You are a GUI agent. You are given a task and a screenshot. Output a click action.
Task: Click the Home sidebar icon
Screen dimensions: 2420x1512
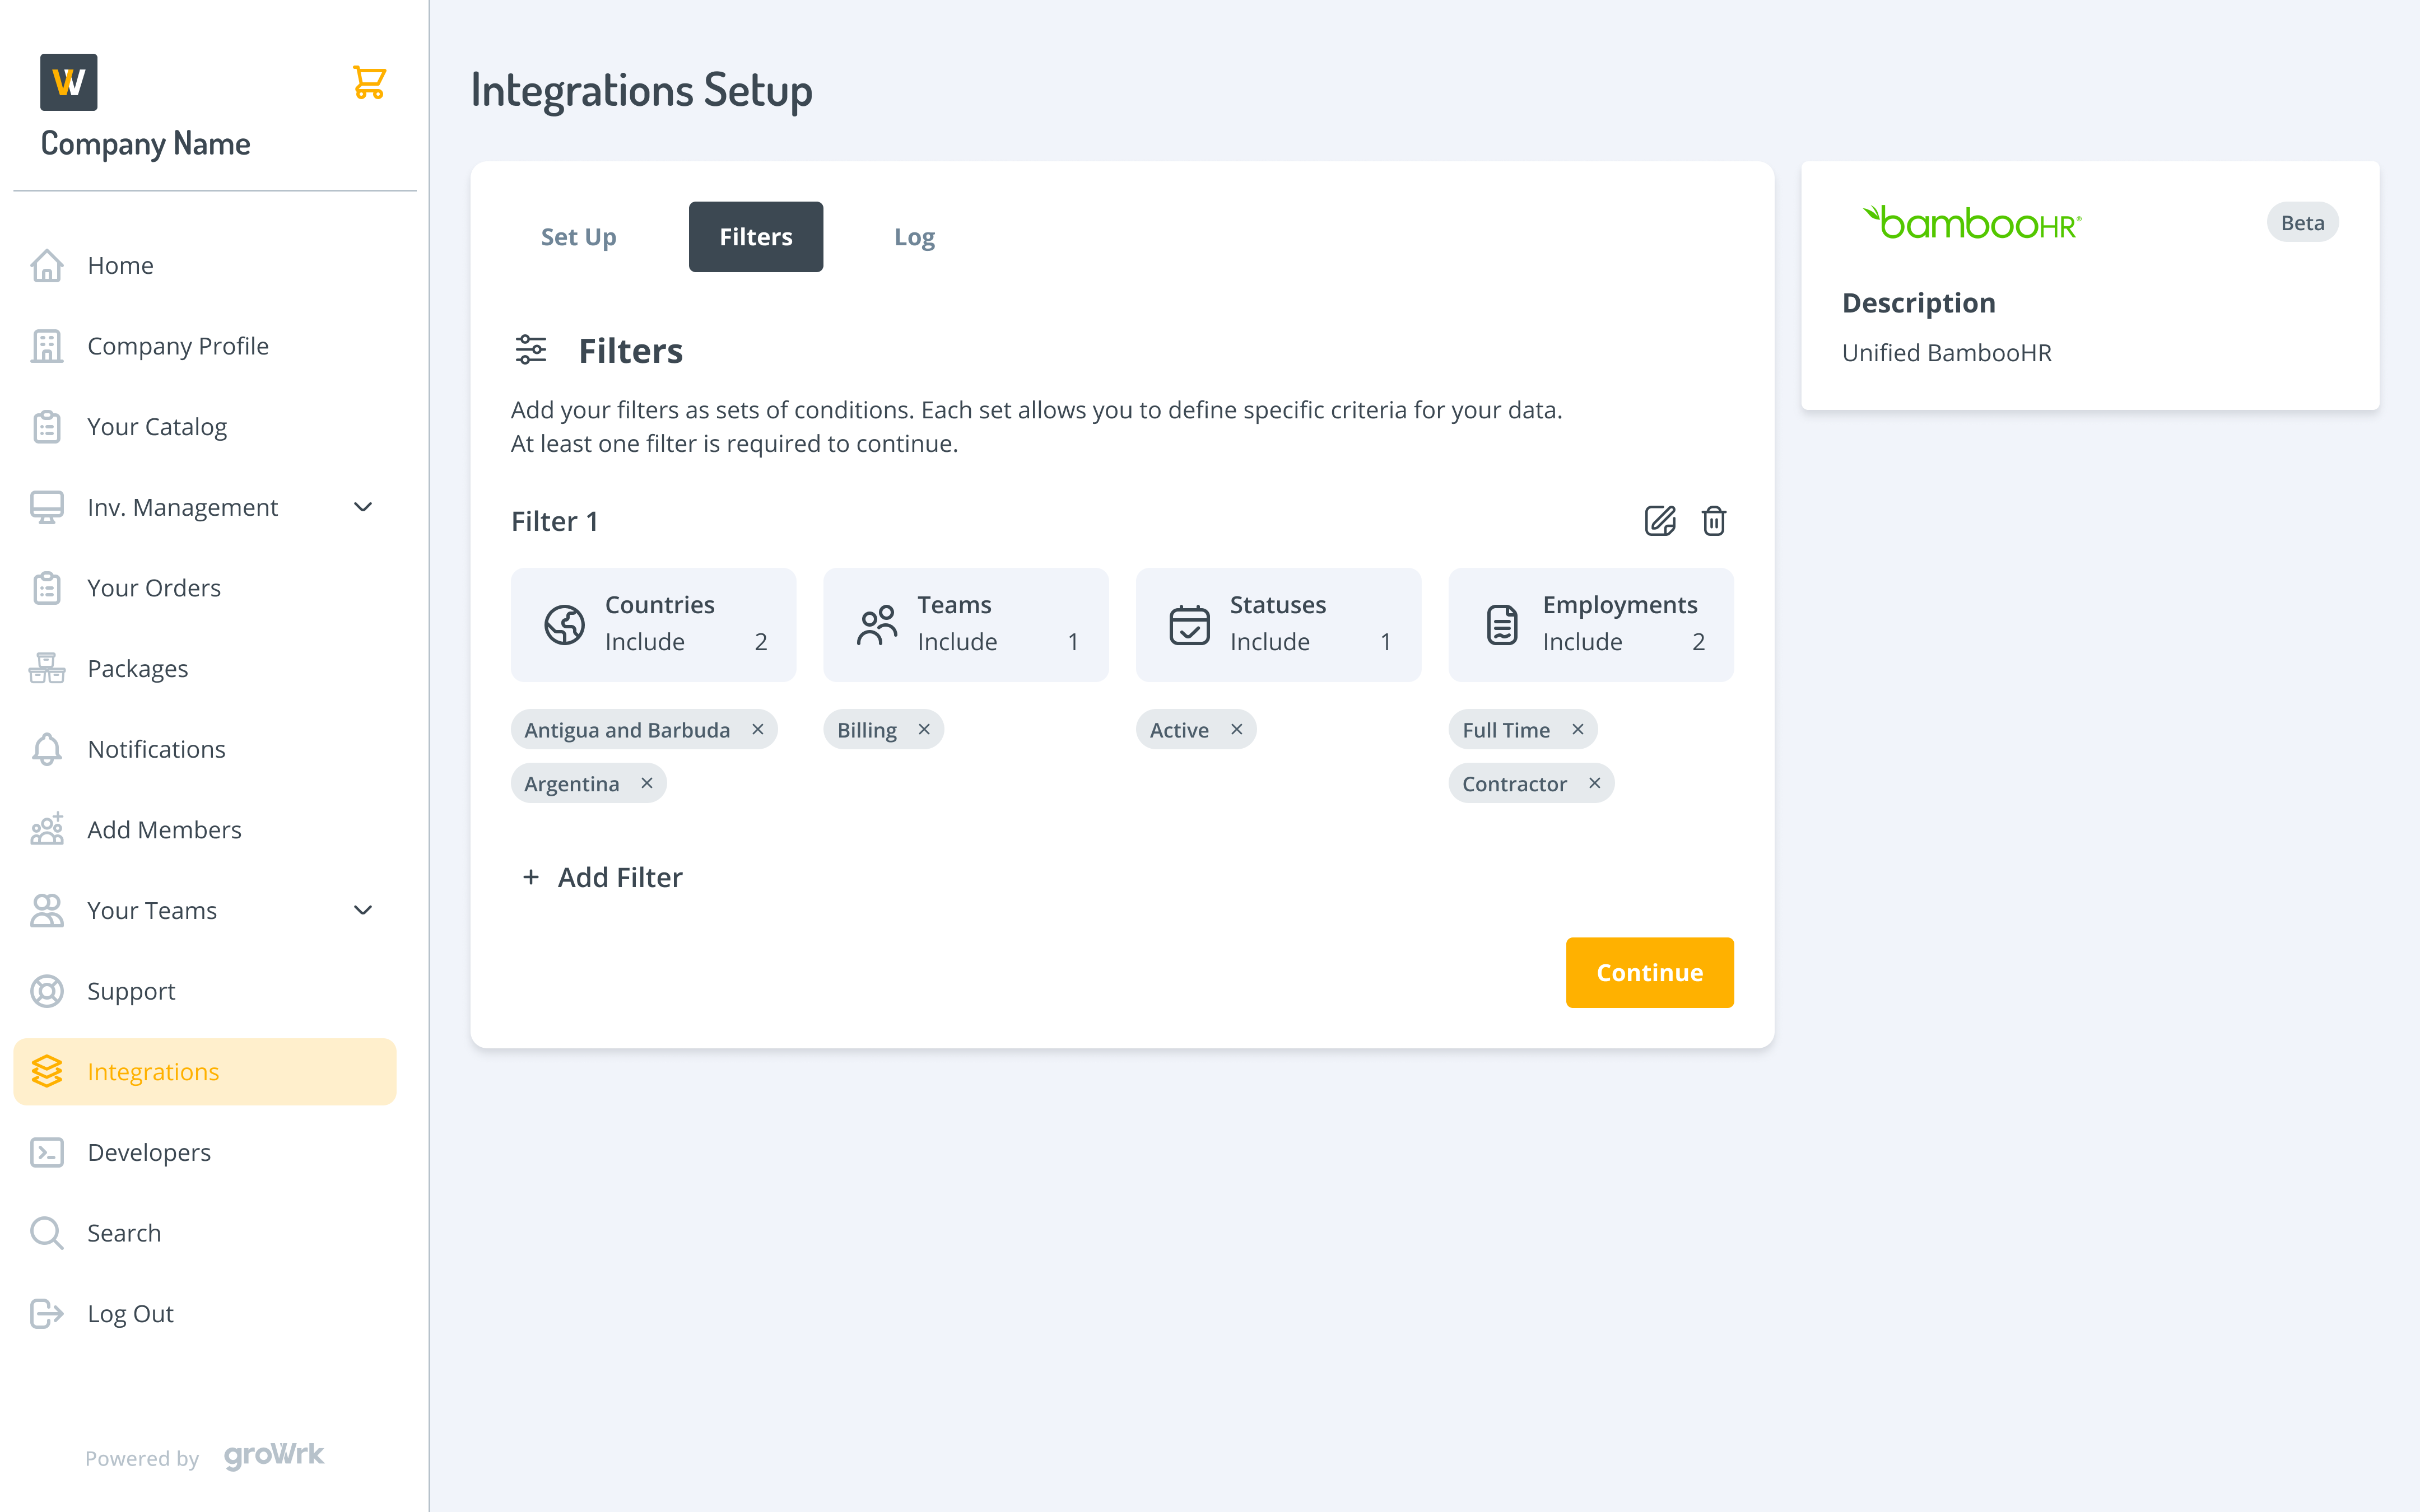(47, 265)
